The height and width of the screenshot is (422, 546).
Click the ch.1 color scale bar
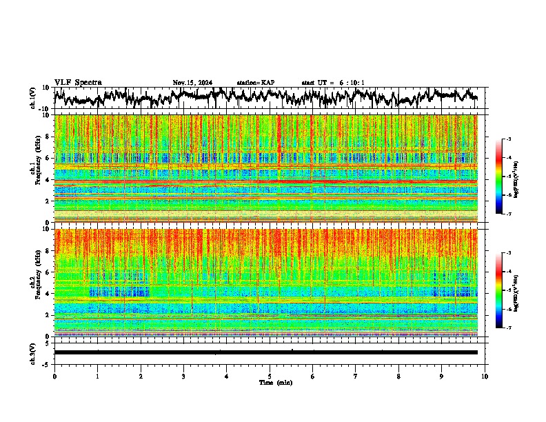tap(499, 177)
